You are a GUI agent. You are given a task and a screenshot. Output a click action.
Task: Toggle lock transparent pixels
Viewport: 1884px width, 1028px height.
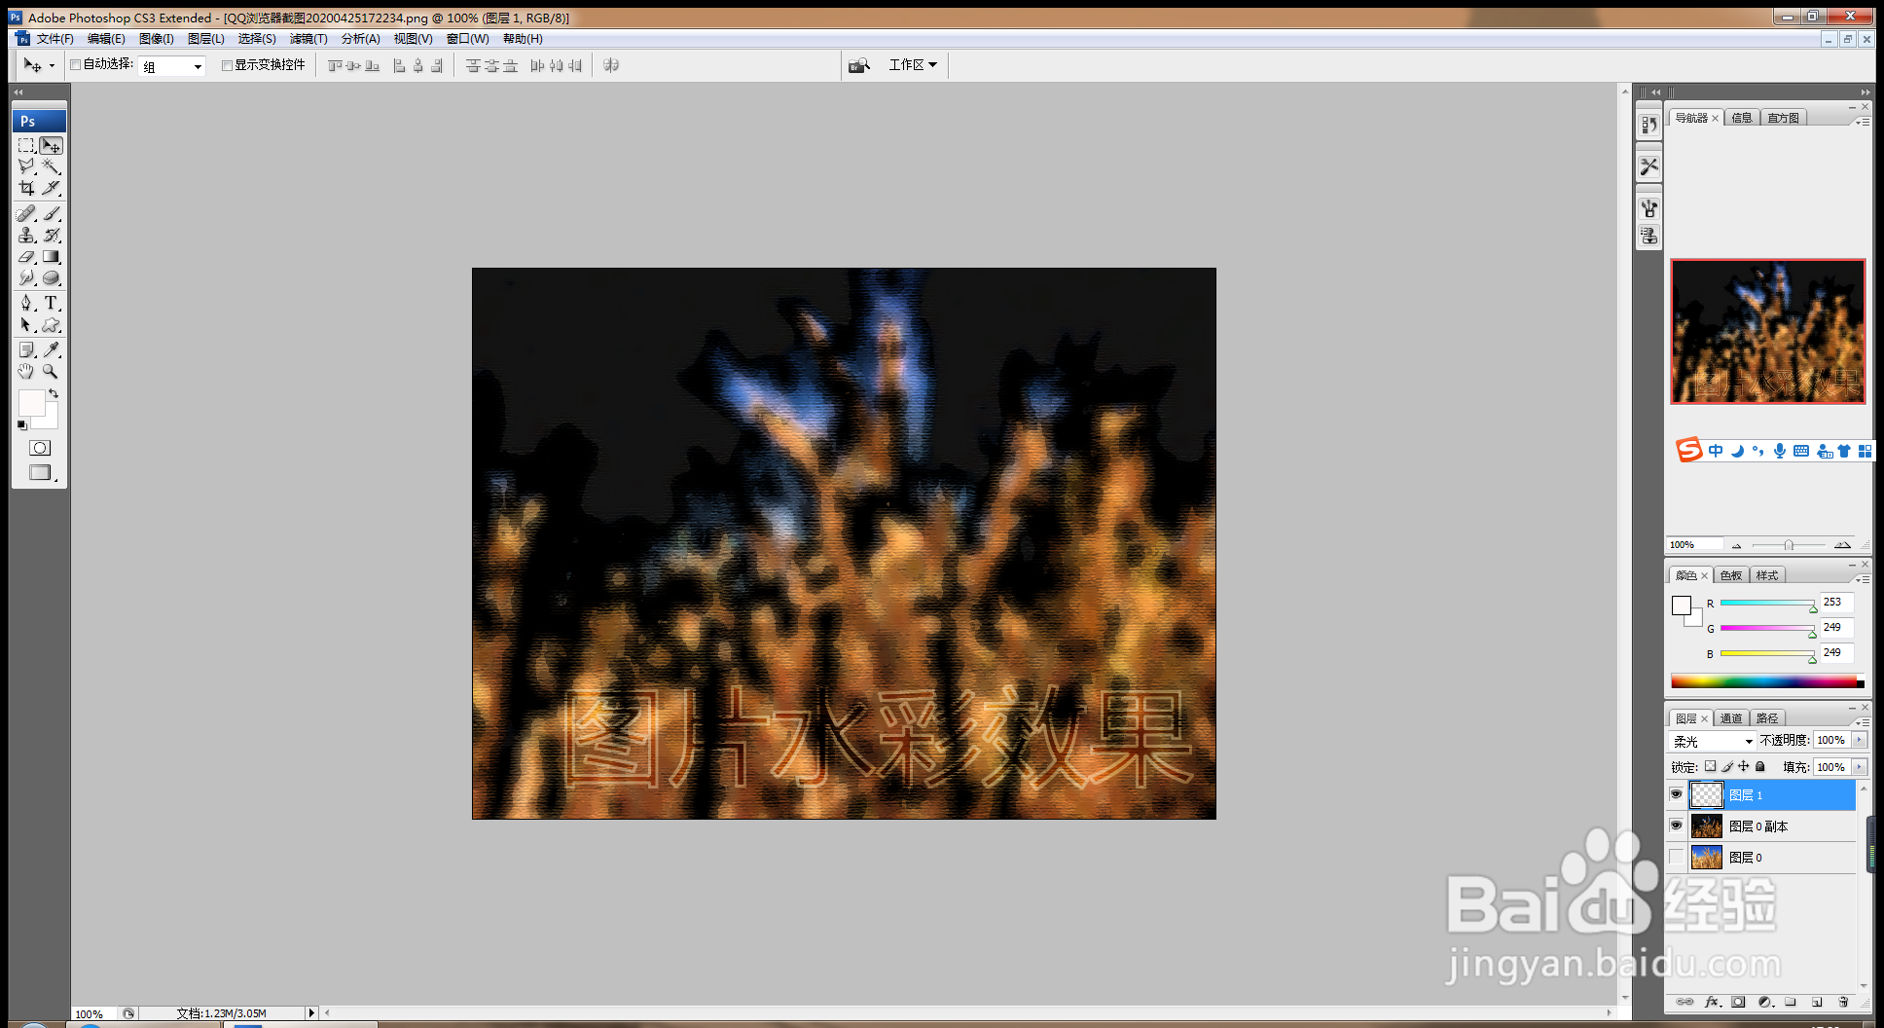click(1710, 767)
